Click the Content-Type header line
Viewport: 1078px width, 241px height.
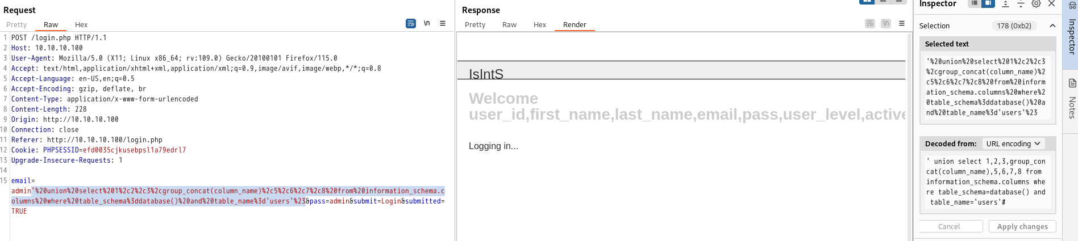pyautogui.click(x=105, y=99)
